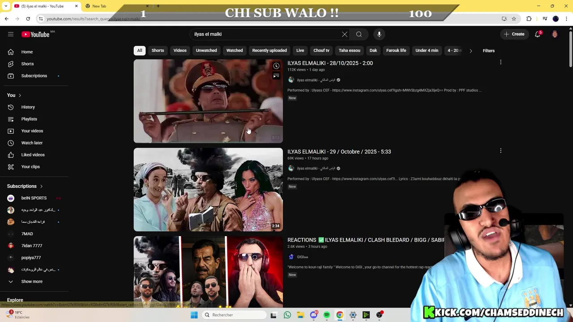Select the Recently uploaded chip

tap(269, 51)
